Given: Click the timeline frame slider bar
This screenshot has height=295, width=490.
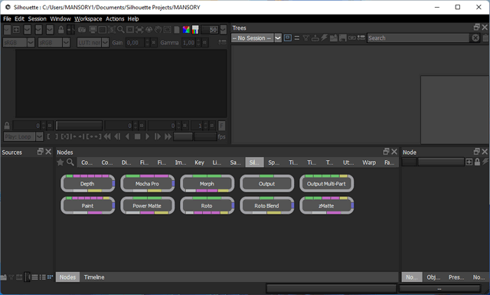Looking at the screenshot, I should [x=79, y=126].
